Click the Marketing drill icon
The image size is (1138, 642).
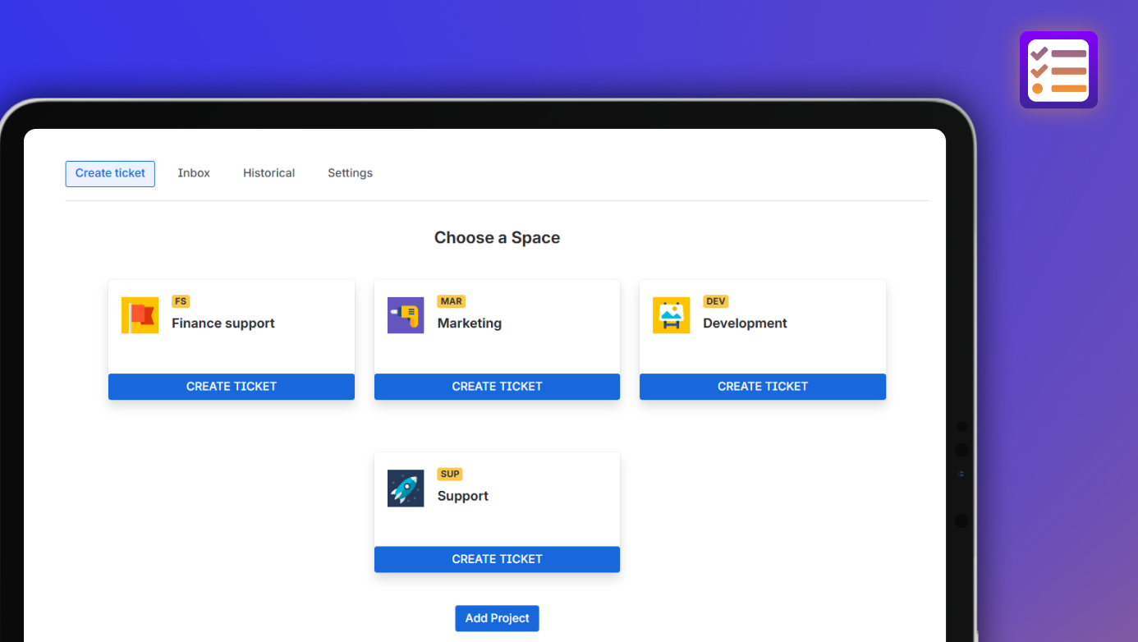pyautogui.click(x=406, y=315)
